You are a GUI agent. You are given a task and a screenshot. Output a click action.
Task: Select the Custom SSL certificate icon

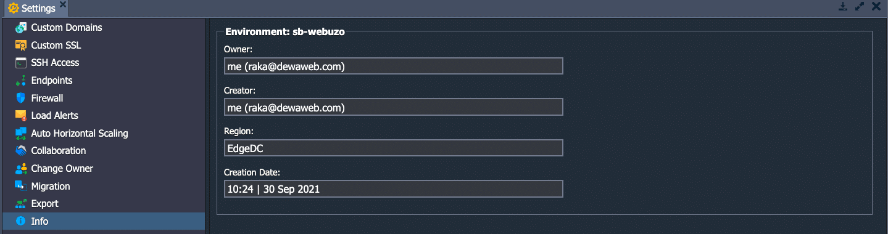click(21, 45)
